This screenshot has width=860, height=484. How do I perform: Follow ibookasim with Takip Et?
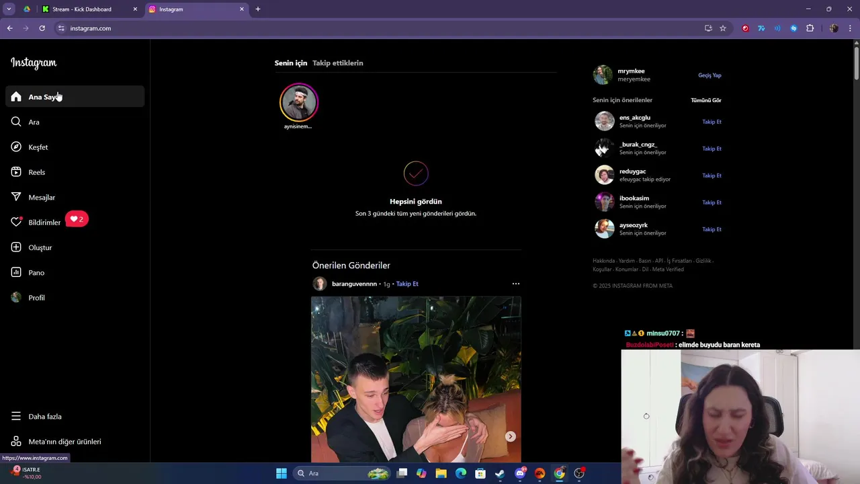click(712, 202)
